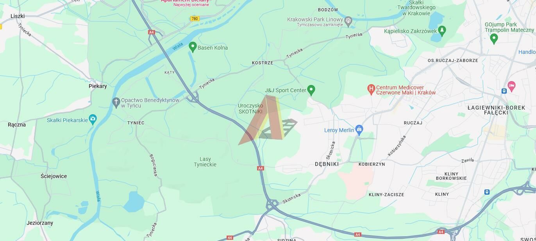Click the Krakowski Park Linowy marker
Viewport: 536px width, 241px height.
[x=348, y=20]
